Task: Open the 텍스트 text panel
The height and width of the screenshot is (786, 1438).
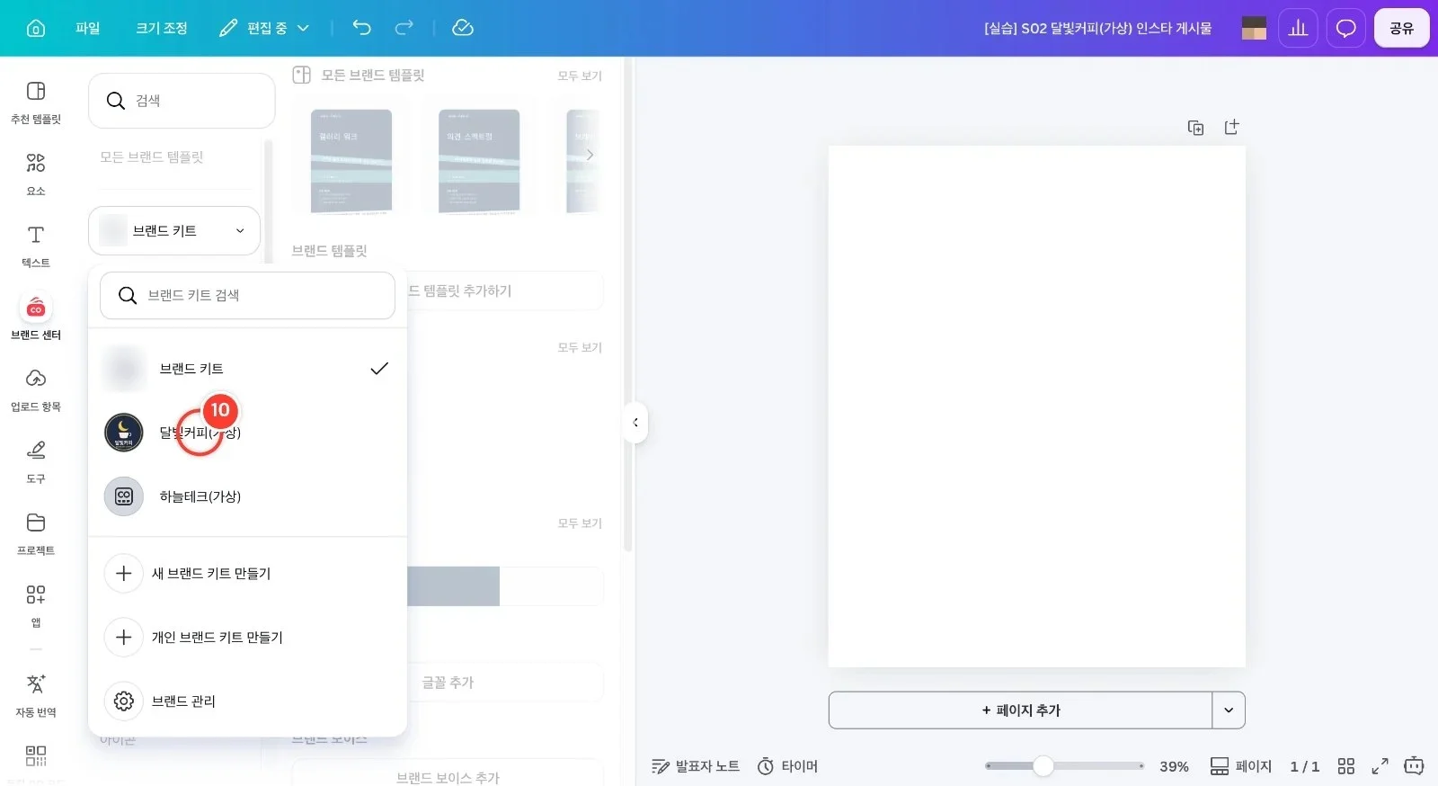Action: click(x=36, y=246)
